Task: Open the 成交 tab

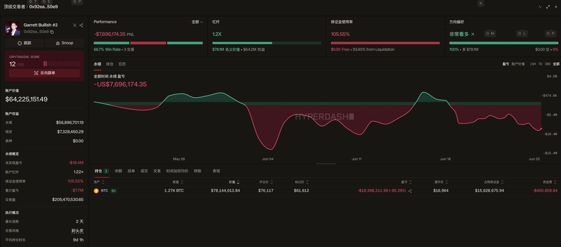Action: (x=144, y=171)
